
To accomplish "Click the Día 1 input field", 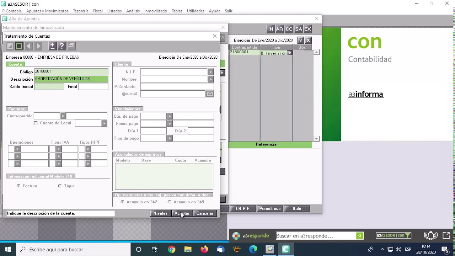I will [x=153, y=131].
